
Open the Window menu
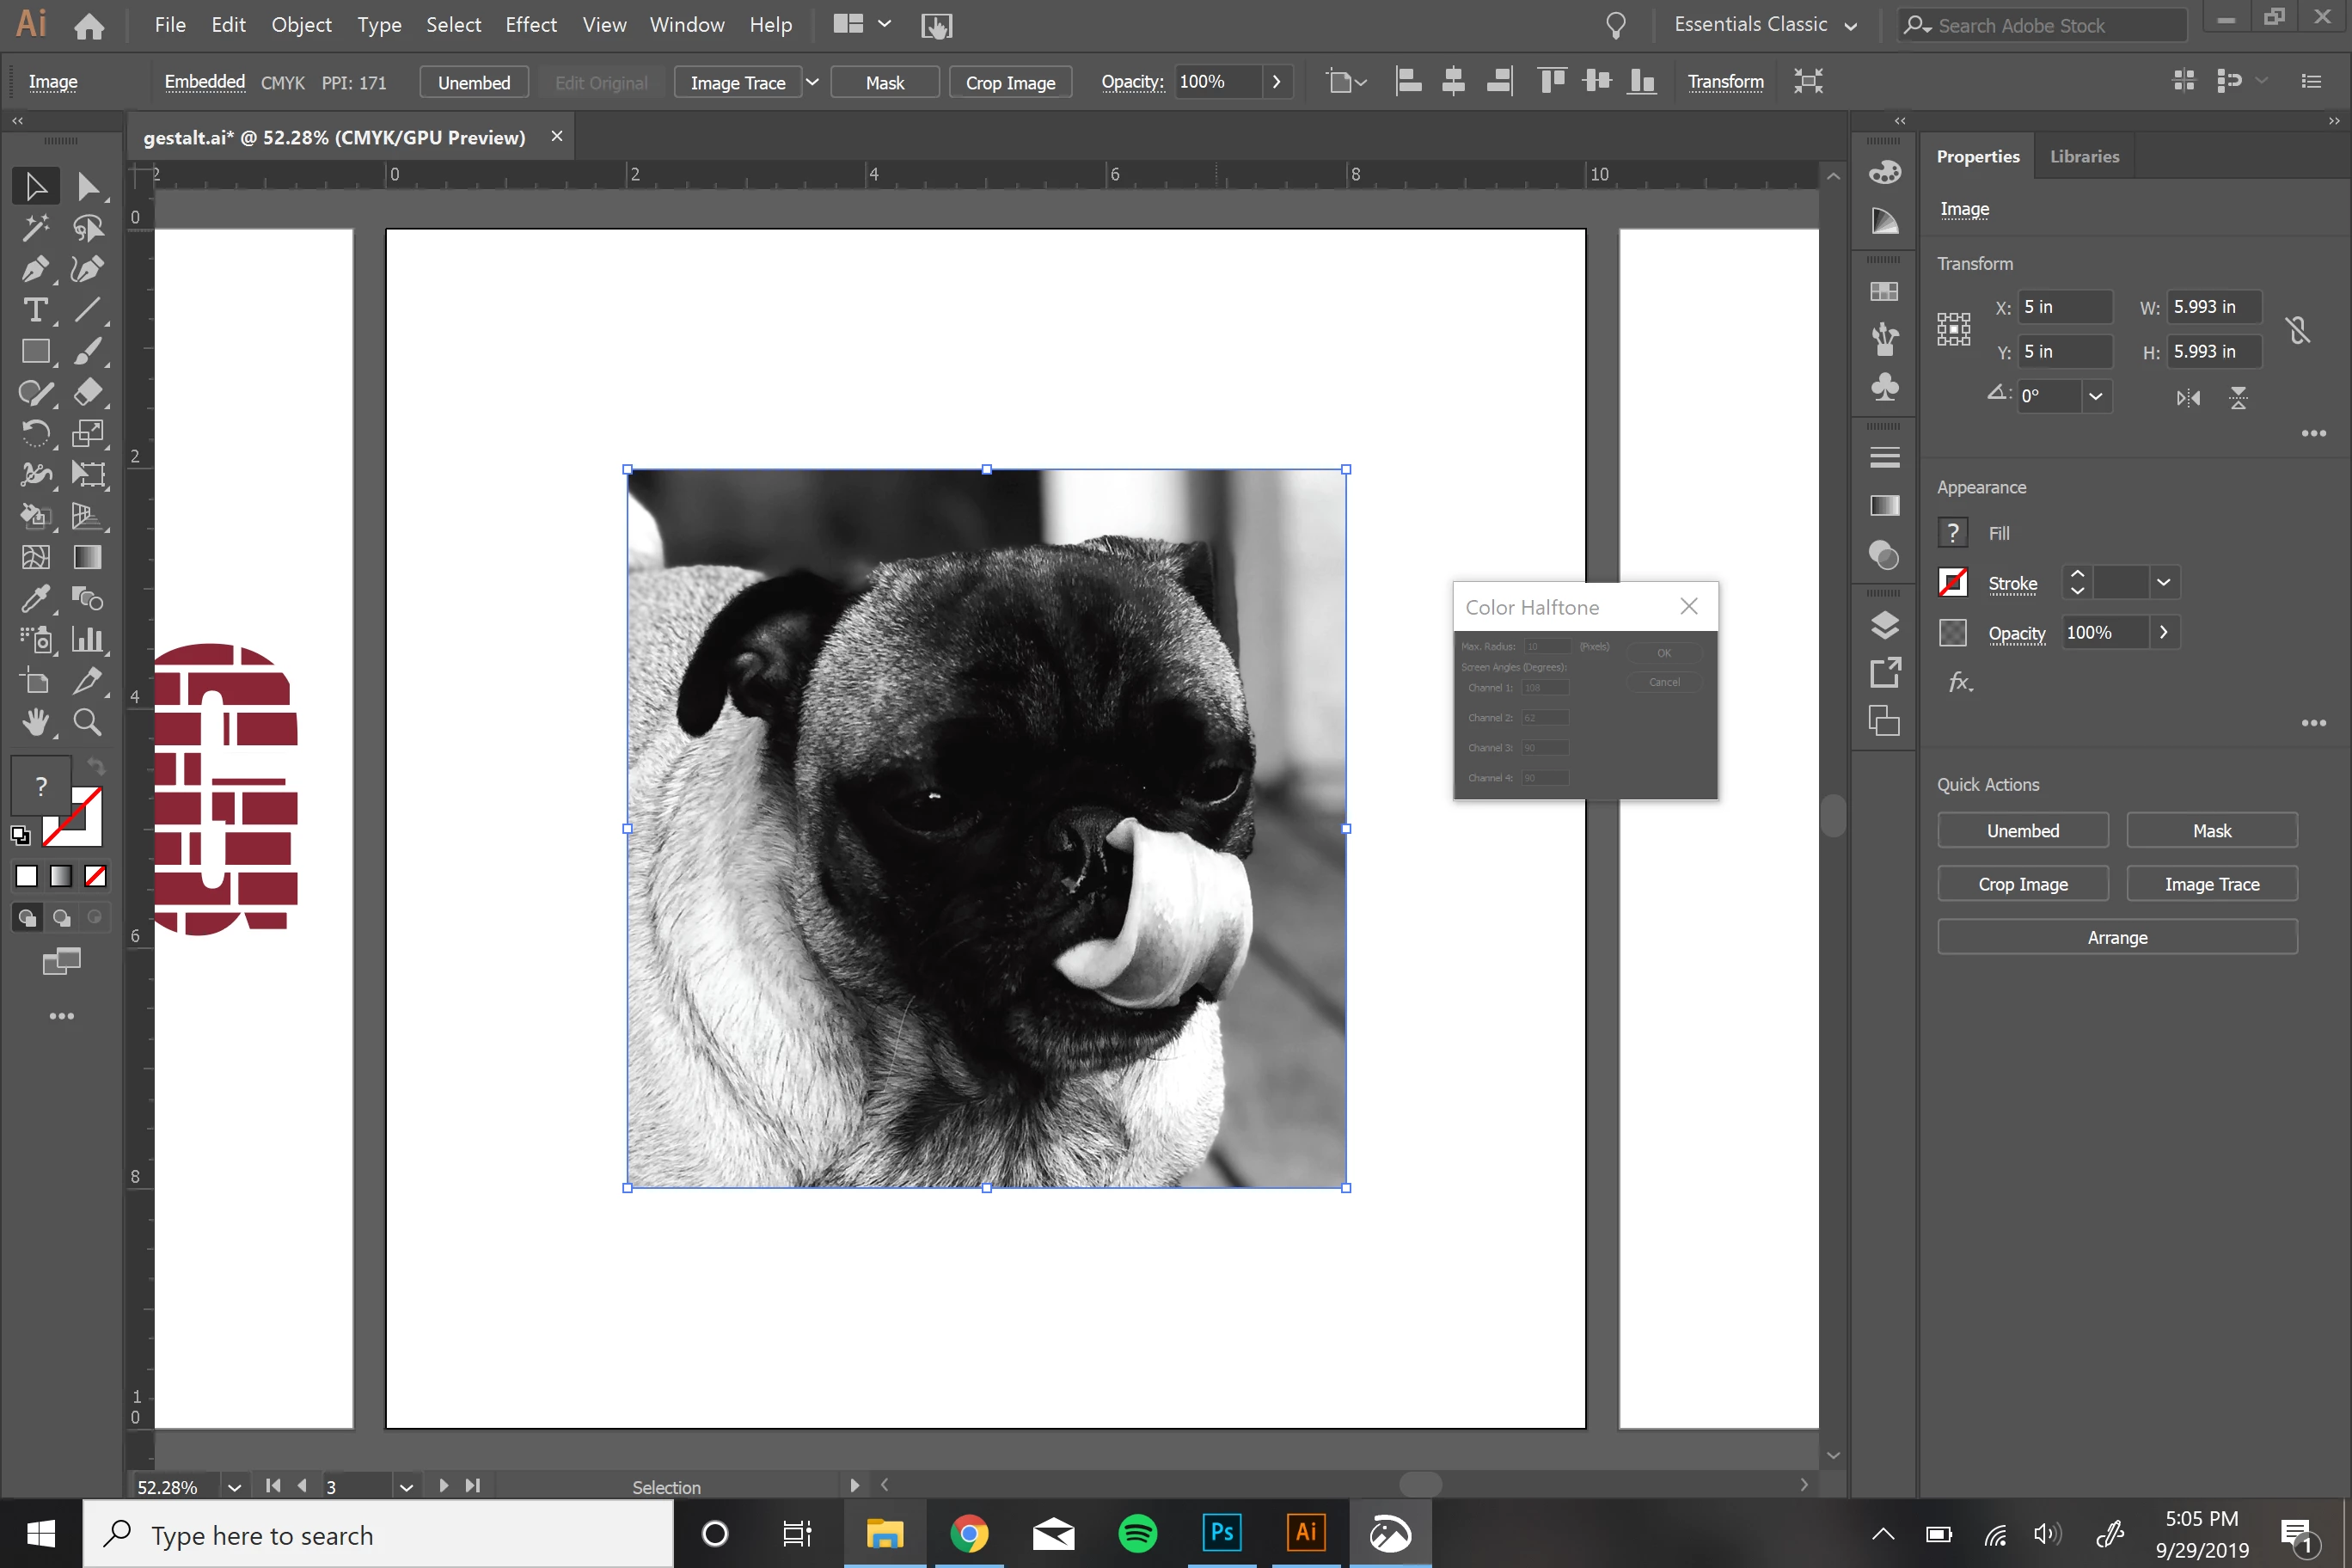(x=686, y=25)
